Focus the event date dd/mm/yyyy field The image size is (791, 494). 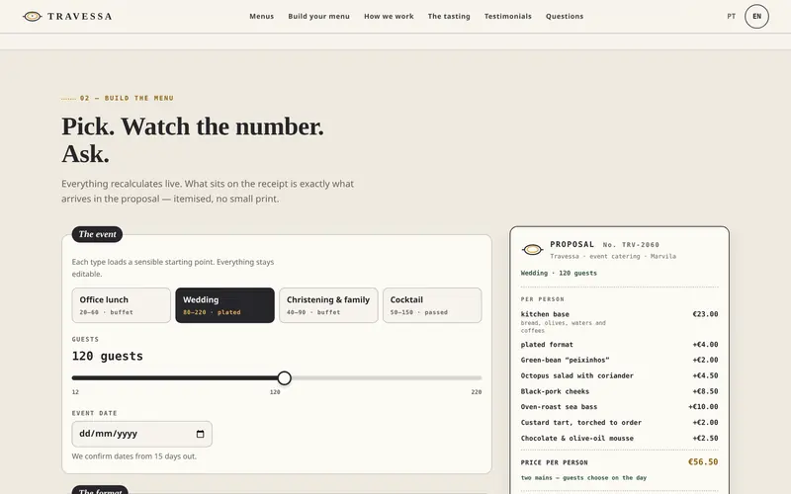(x=141, y=434)
